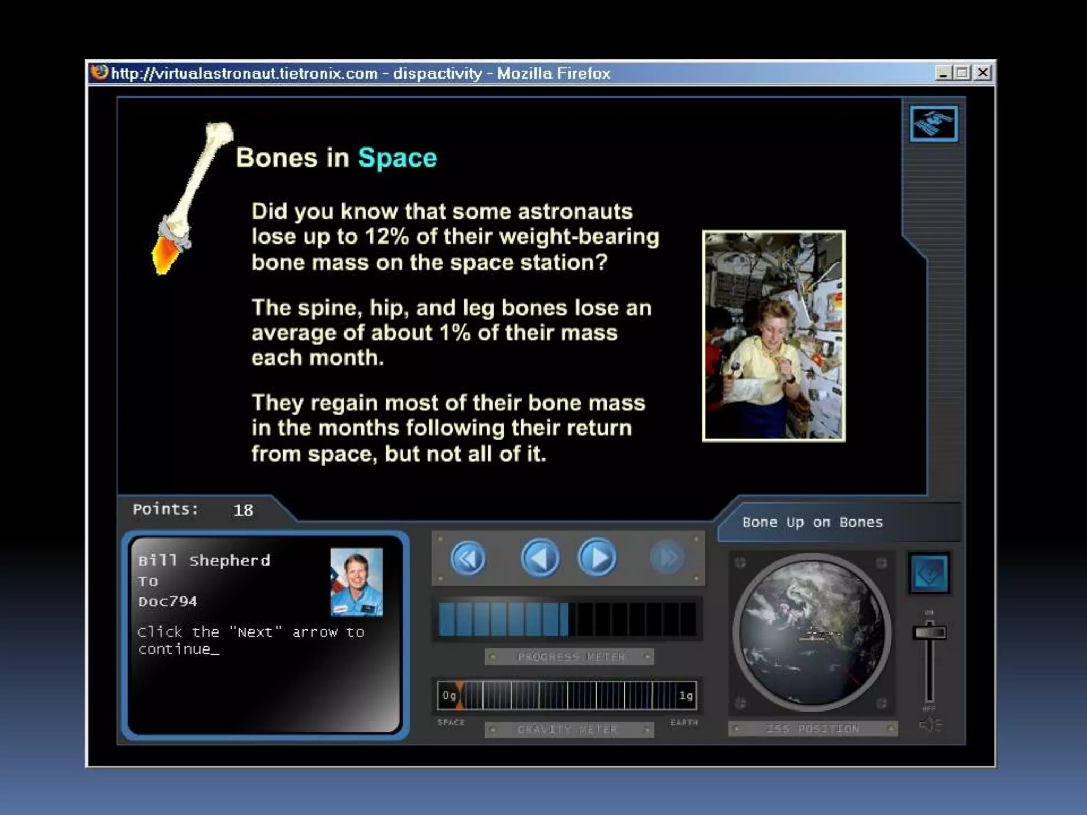
Task: Click the rocket bone illustration
Action: click(192, 198)
